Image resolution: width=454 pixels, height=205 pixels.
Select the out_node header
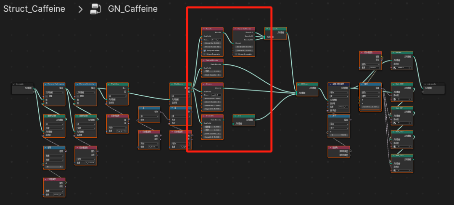tap(433, 84)
